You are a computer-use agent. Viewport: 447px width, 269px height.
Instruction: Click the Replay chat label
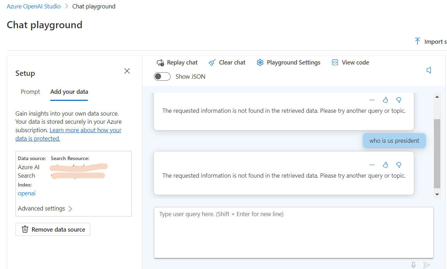(x=182, y=62)
